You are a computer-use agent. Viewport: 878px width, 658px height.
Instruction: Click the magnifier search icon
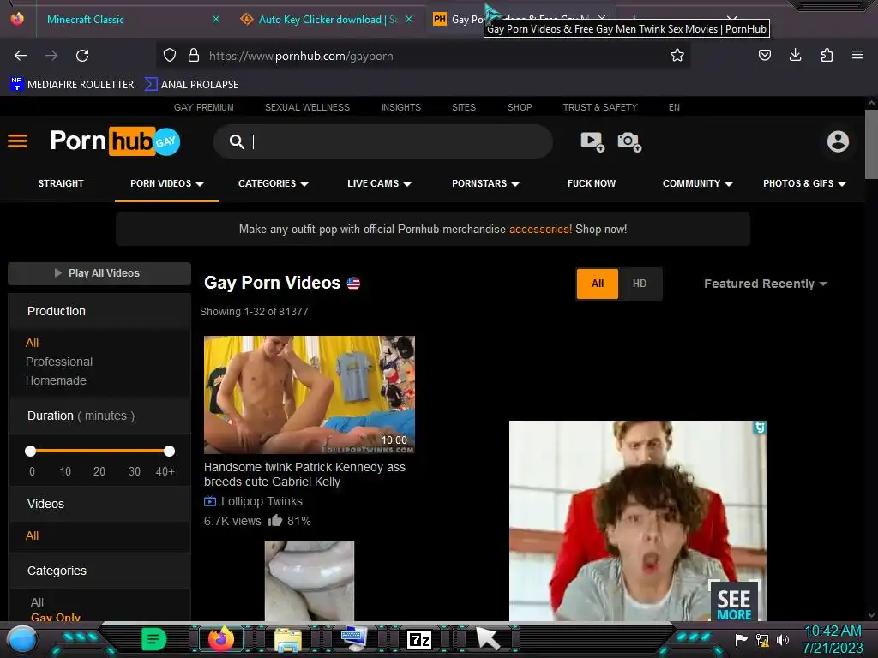click(x=237, y=141)
